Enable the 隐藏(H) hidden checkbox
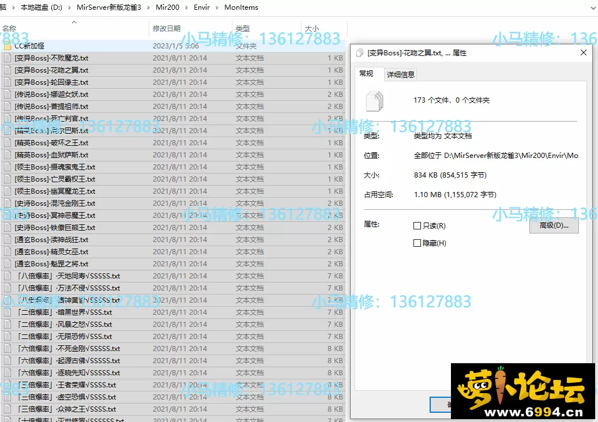The height and width of the screenshot is (422, 598). click(418, 243)
